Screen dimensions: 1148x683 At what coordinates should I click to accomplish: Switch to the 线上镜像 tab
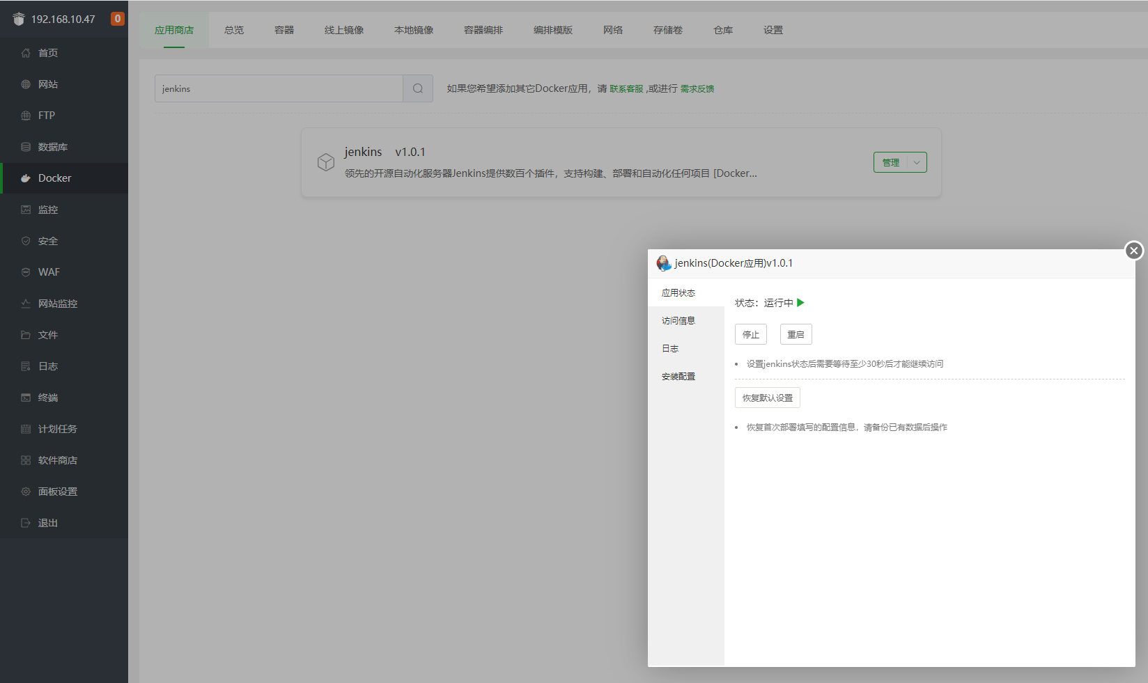pyautogui.click(x=344, y=30)
